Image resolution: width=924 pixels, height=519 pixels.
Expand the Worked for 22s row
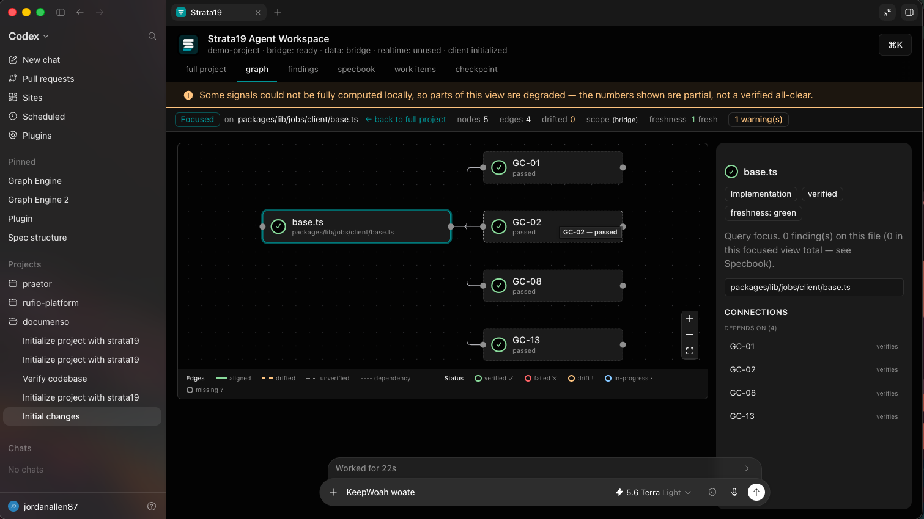click(x=544, y=468)
